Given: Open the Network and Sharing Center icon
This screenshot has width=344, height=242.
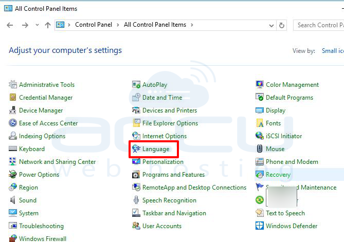Looking at the screenshot, I should tap(13, 161).
